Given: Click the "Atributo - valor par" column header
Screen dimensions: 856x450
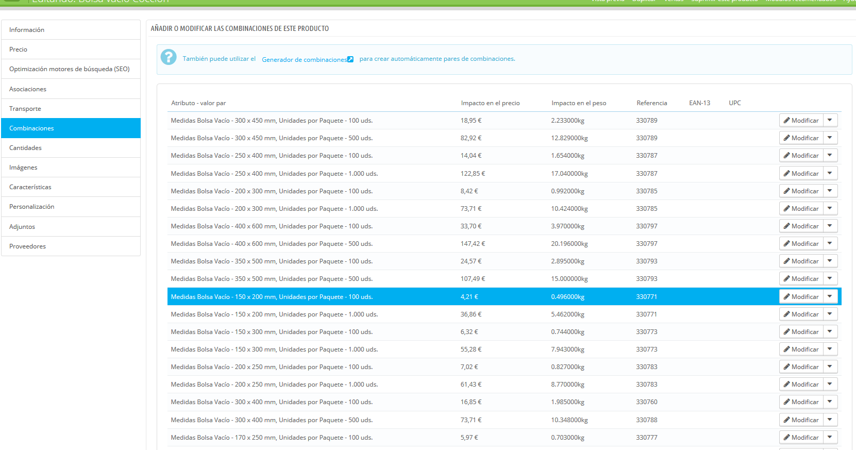Looking at the screenshot, I should (198, 103).
